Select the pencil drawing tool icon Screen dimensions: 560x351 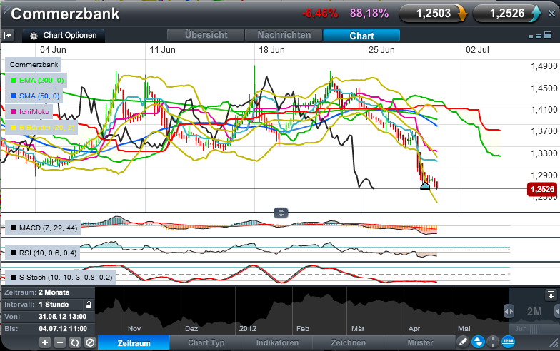point(463,342)
